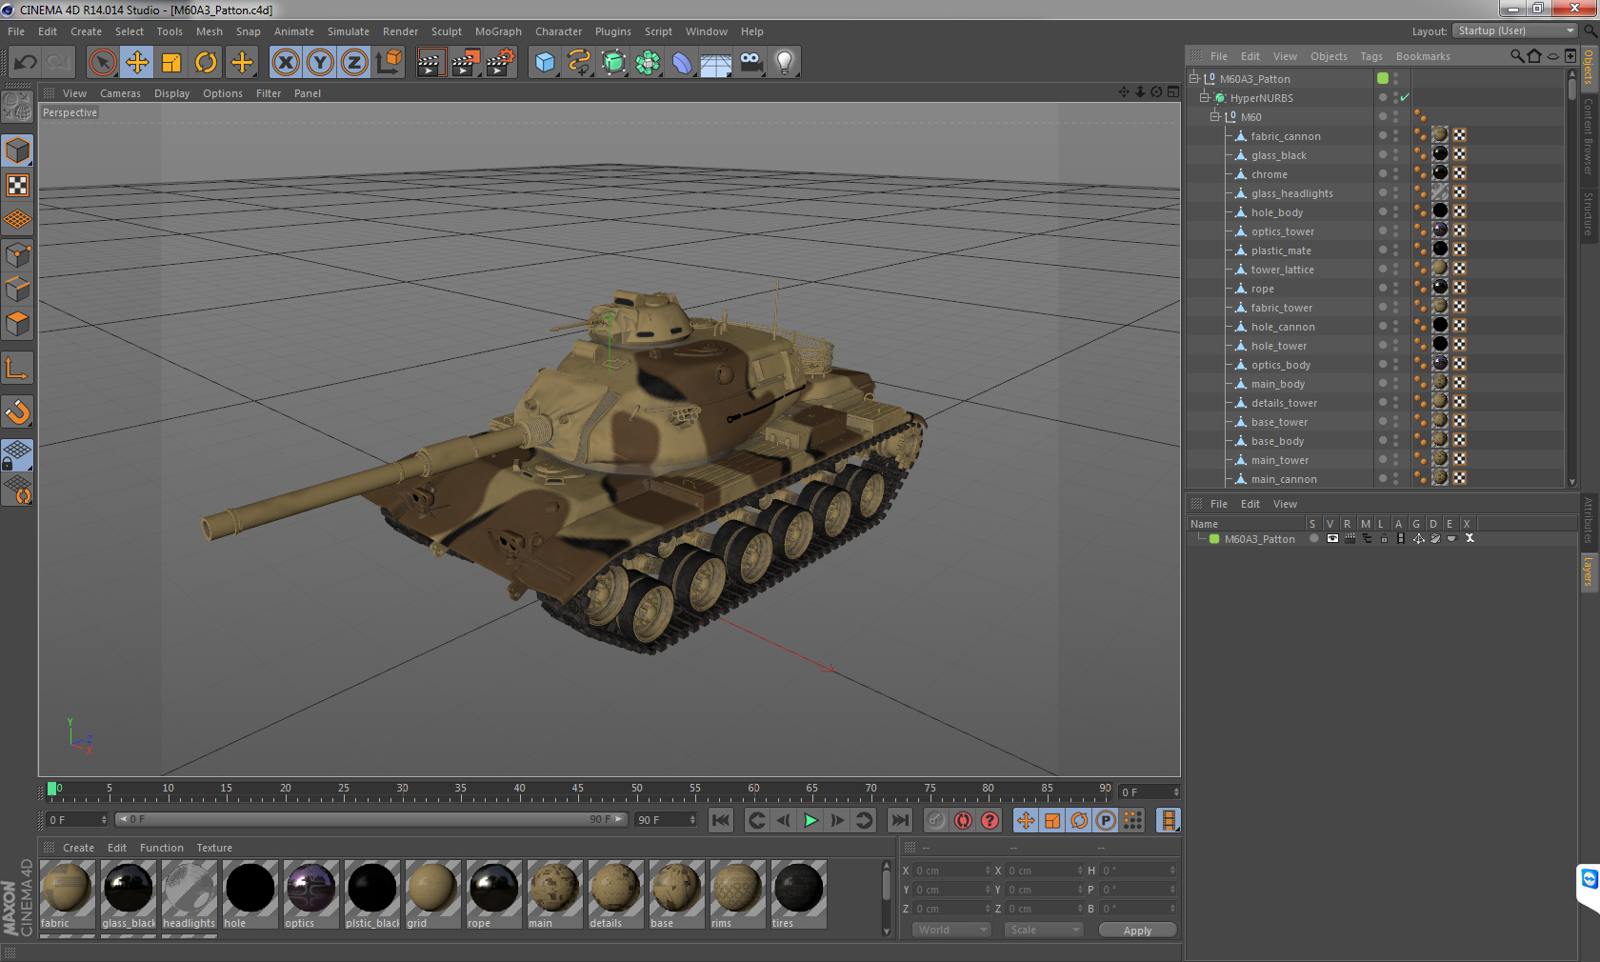Click the X position input field
The height and width of the screenshot is (962, 1600).
(x=952, y=871)
